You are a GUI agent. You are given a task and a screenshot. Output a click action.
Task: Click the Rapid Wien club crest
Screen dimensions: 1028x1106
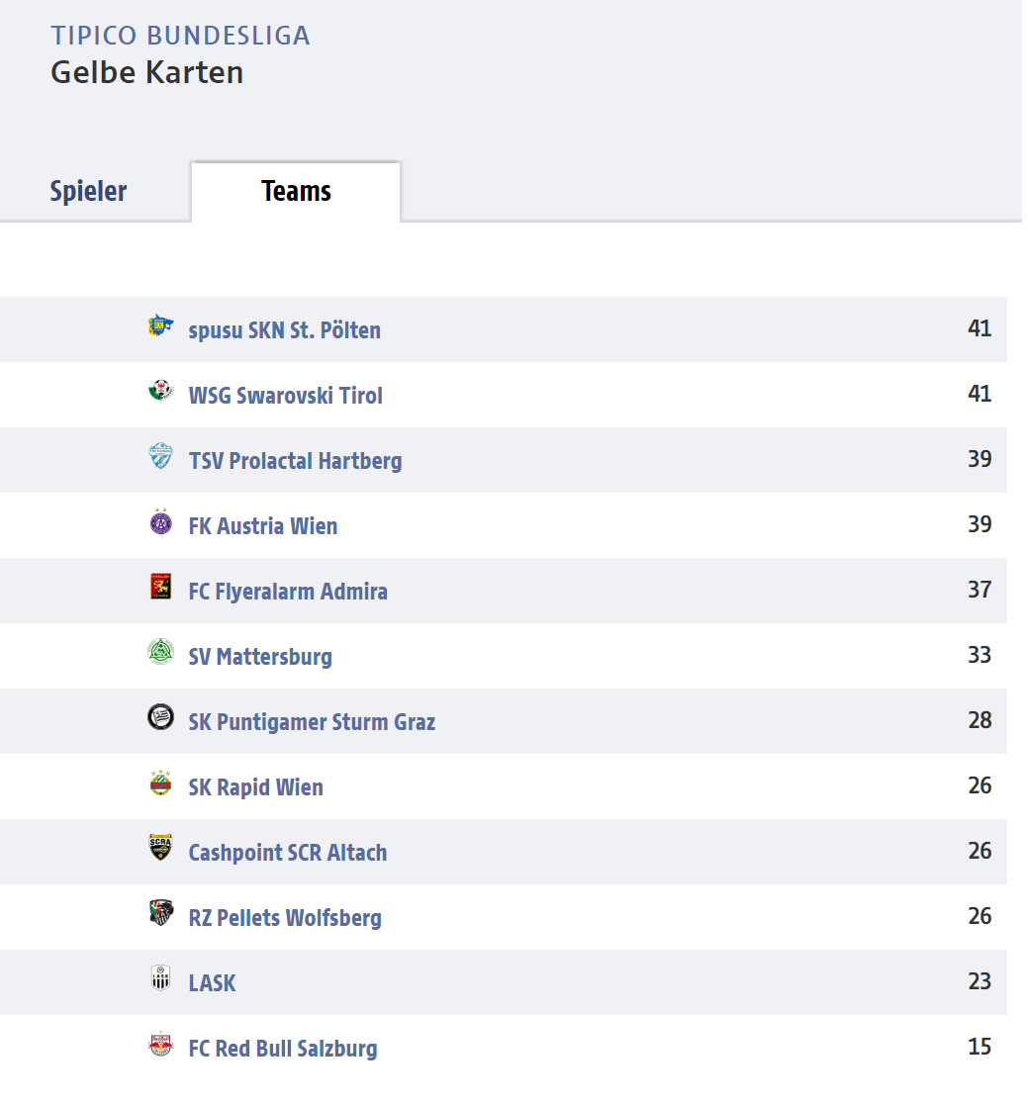tap(161, 783)
